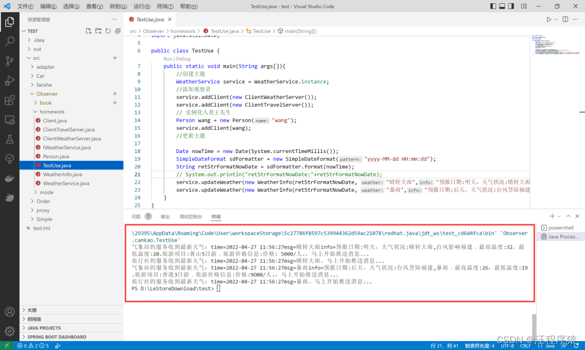Open test.iml file
Screen dimensions: 585x350
click(71, 228)
